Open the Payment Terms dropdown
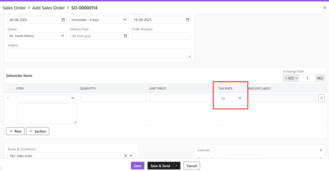The width and height of the screenshot is (329, 171). click(99, 20)
